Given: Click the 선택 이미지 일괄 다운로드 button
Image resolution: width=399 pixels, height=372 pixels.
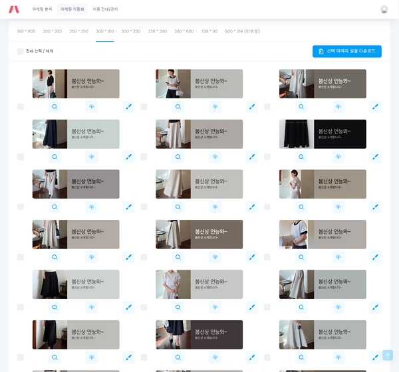Looking at the screenshot, I should (x=347, y=51).
